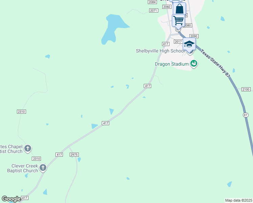Click the graduation cap school marker
This screenshot has width=253, height=203.
pos(189,44)
